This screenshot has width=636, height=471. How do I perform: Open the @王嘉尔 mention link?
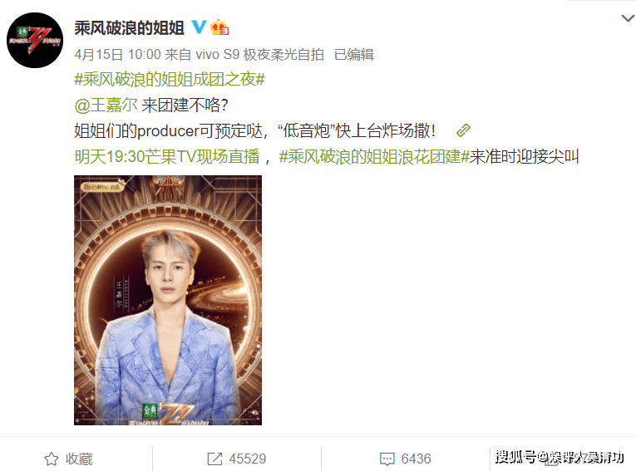(106, 105)
